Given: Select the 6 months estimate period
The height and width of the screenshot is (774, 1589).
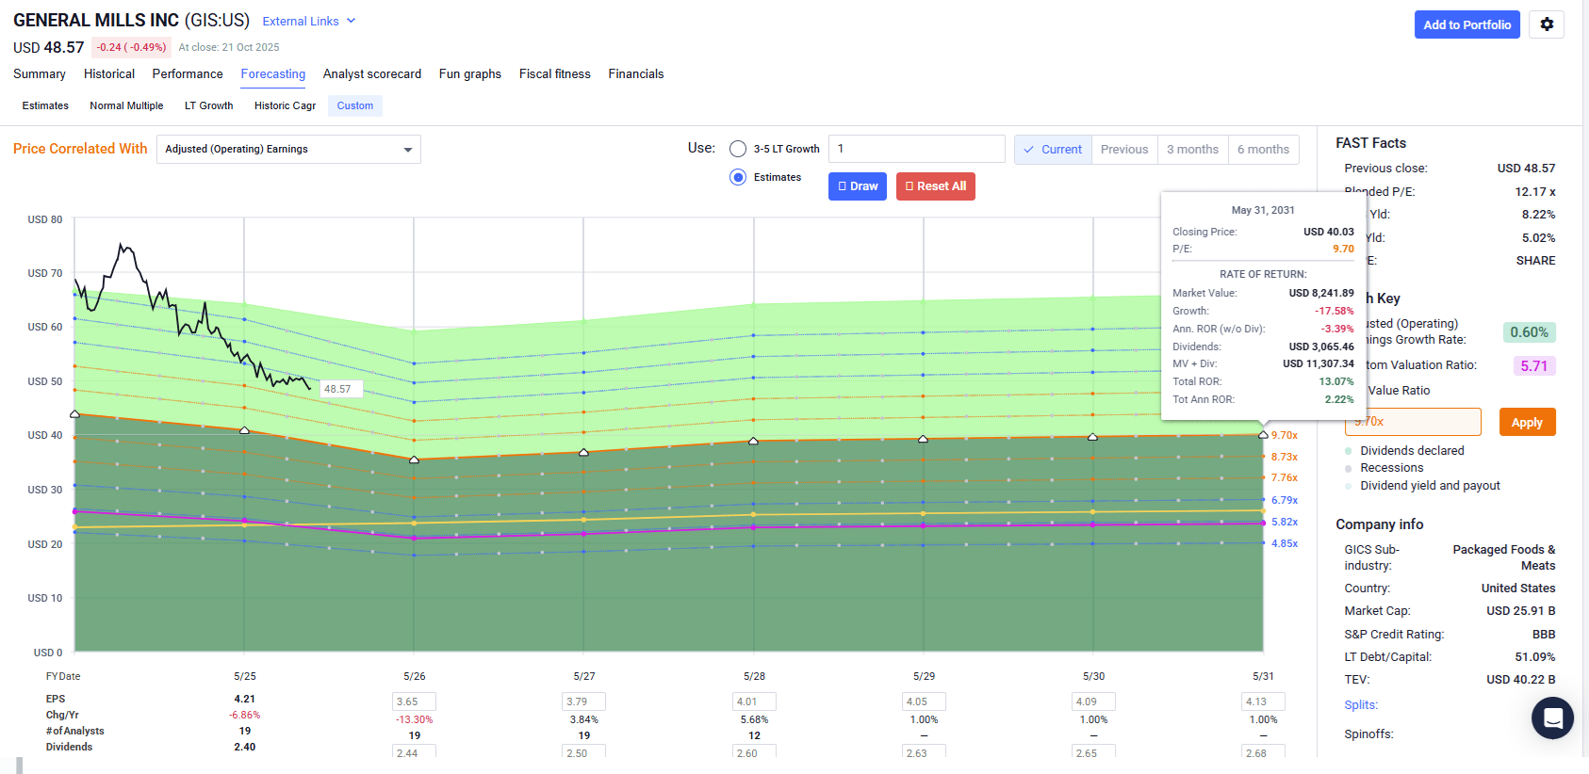Looking at the screenshot, I should pos(1263,149).
